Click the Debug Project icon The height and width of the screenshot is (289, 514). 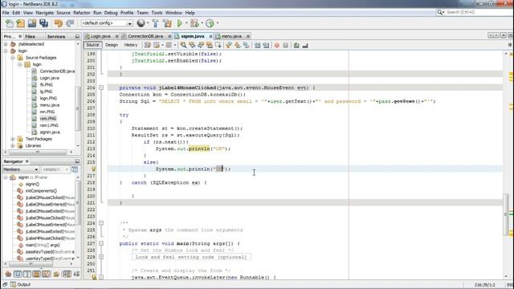[x=194, y=23]
